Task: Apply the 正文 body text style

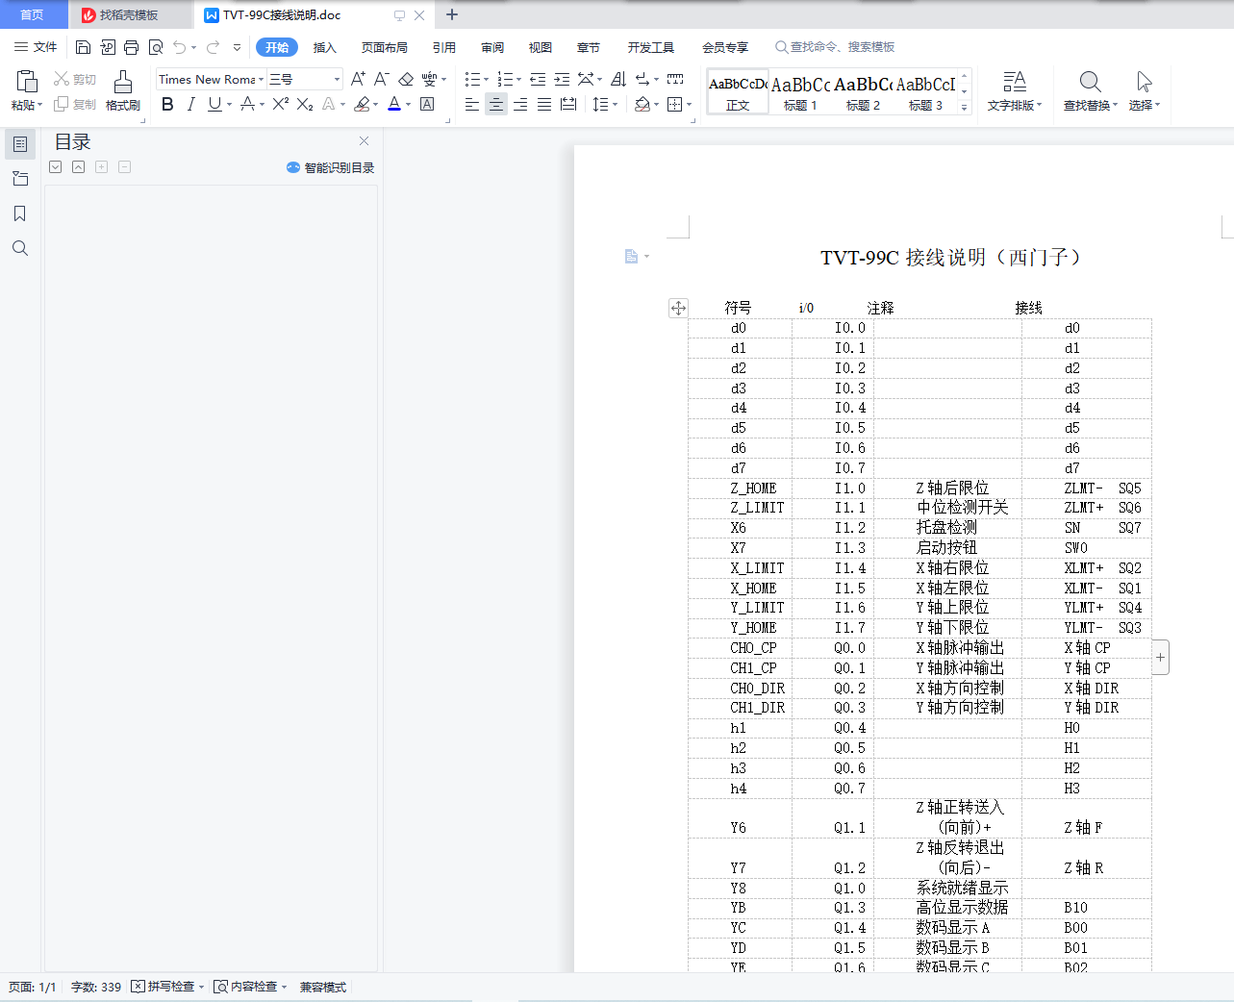Action: point(738,92)
